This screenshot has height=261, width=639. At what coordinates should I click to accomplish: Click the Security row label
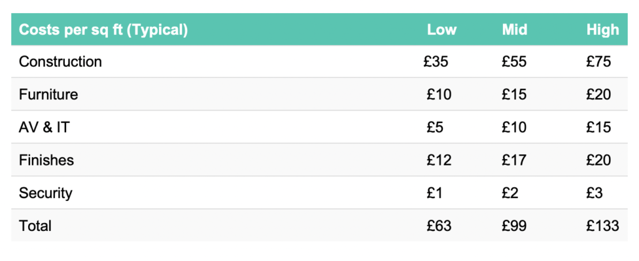[46, 193]
